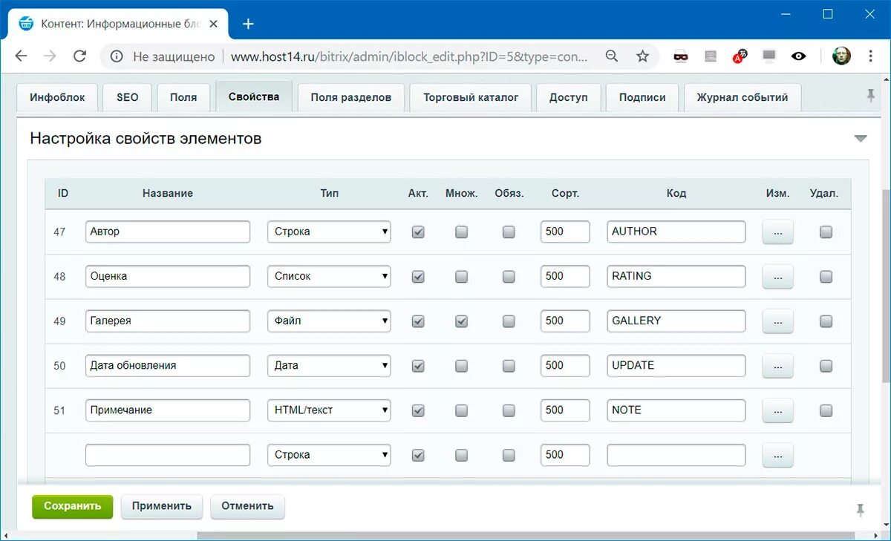Open type dropdown showing HTML/текст

coord(329,410)
